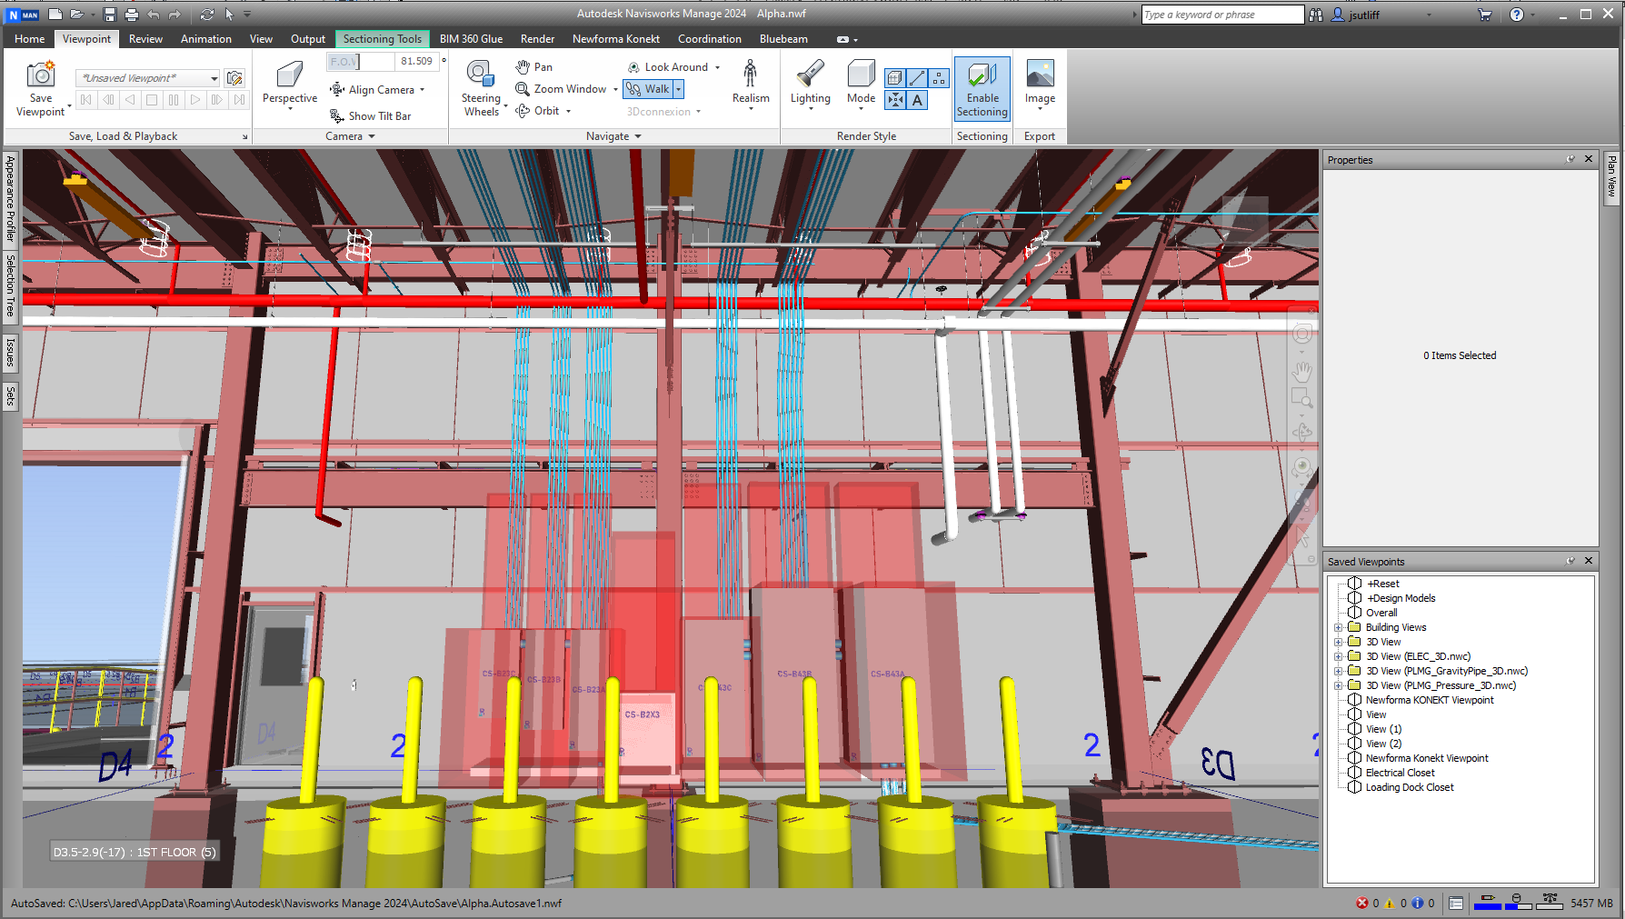Open the BIM 360 Glue tab
This screenshot has width=1625, height=919.
(x=471, y=39)
